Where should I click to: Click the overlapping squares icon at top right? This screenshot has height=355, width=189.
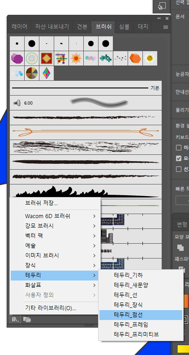(x=162, y=6)
